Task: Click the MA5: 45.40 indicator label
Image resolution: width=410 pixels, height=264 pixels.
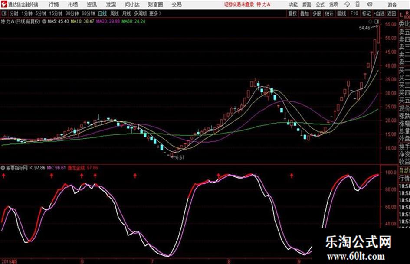Action: tap(58, 21)
